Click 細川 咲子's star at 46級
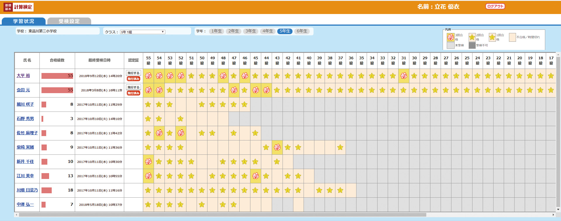This screenshot has width=561, height=221. tap(245, 105)
